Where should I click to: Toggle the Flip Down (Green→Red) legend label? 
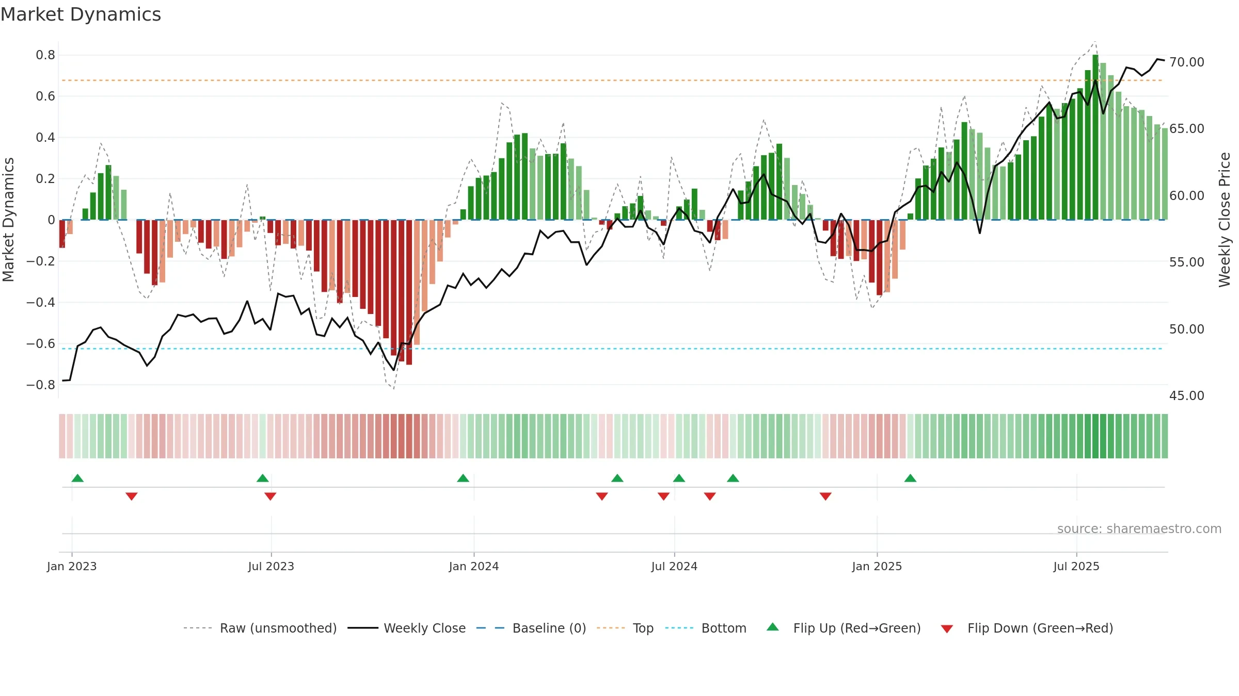click(1040, 628)
